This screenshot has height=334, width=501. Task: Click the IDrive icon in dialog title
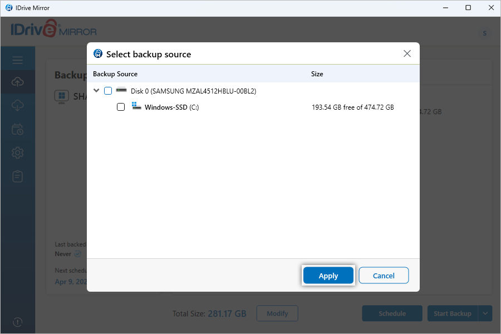pyautogui.click(x=98, y=53)
